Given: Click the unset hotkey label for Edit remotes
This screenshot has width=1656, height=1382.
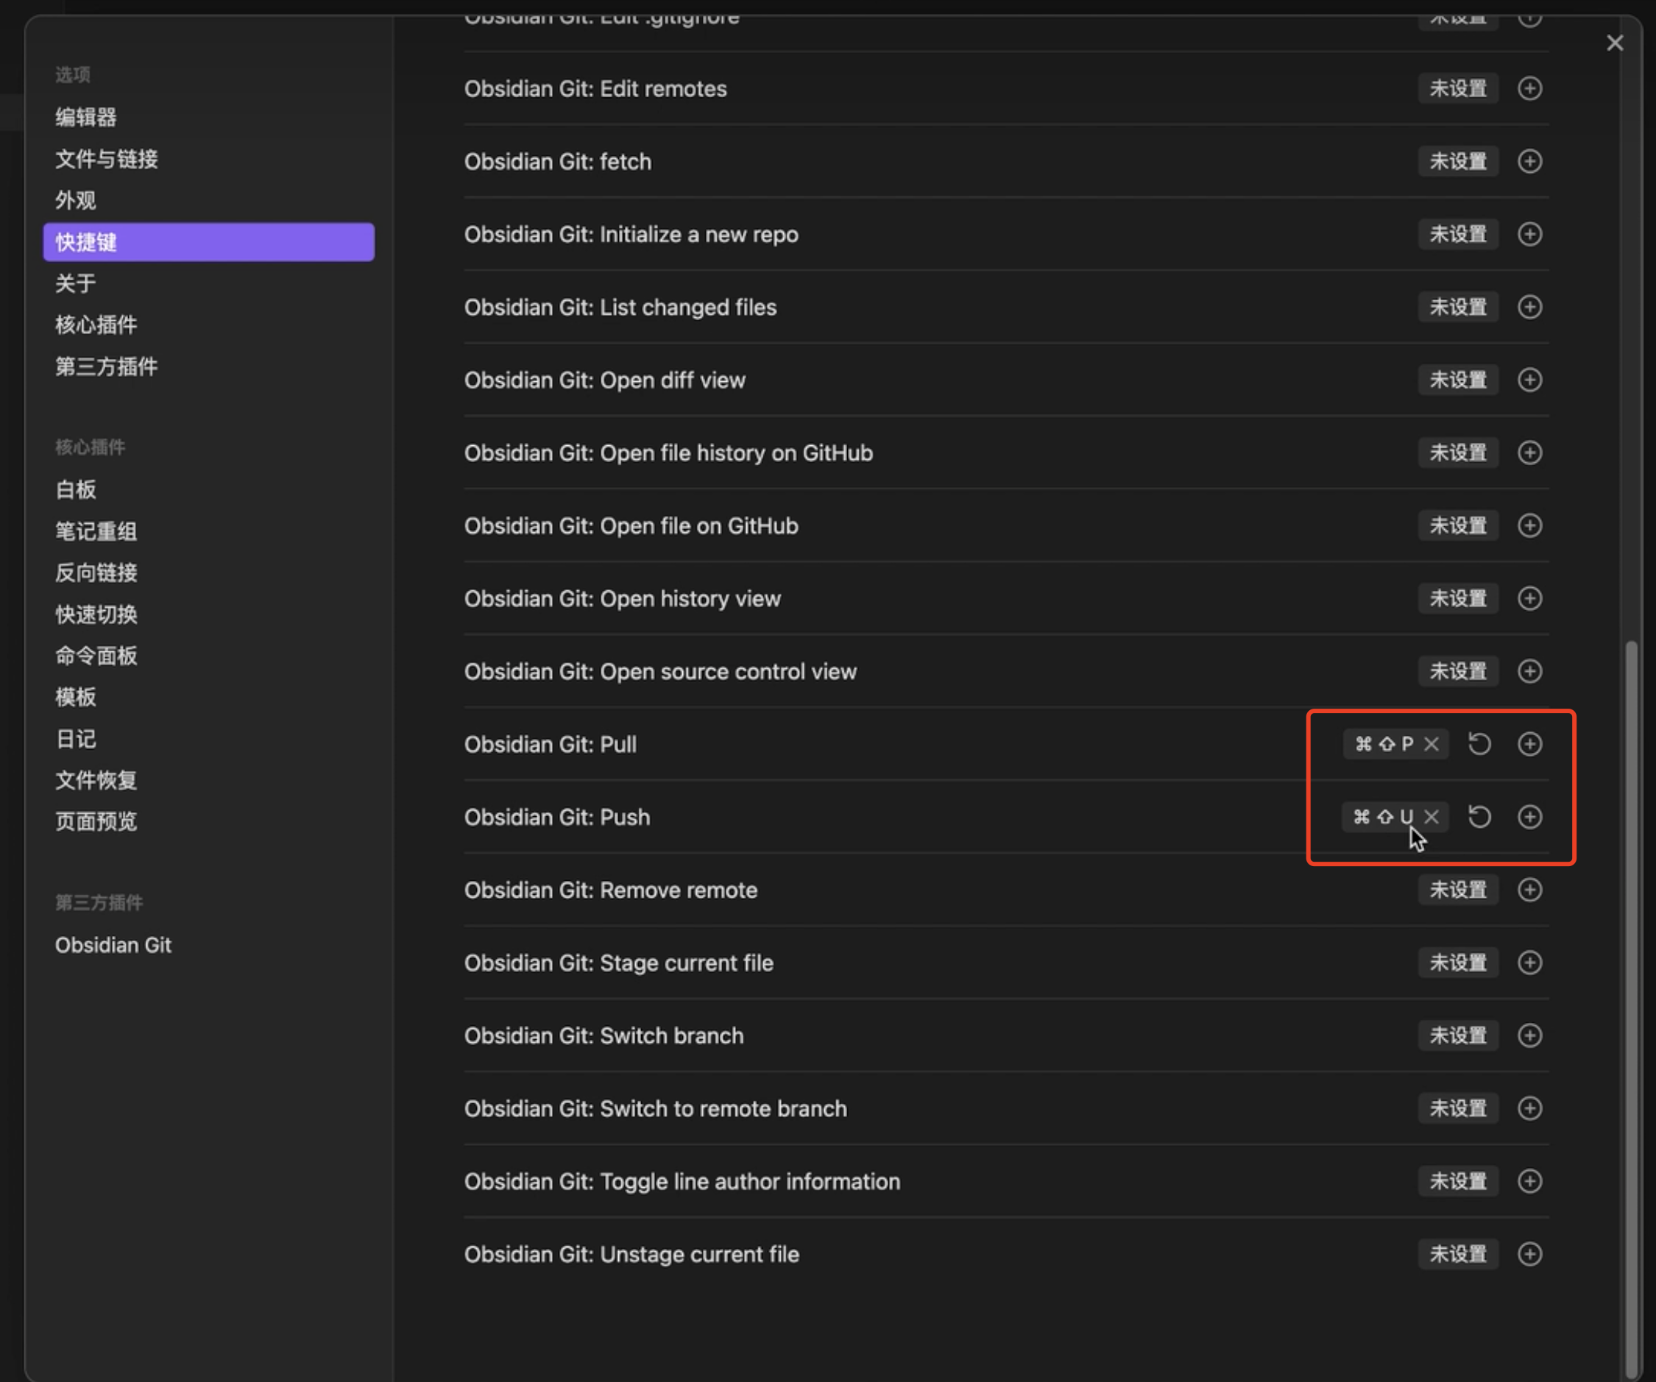Looking at the screenshot, I should [x=1457, y=88].
